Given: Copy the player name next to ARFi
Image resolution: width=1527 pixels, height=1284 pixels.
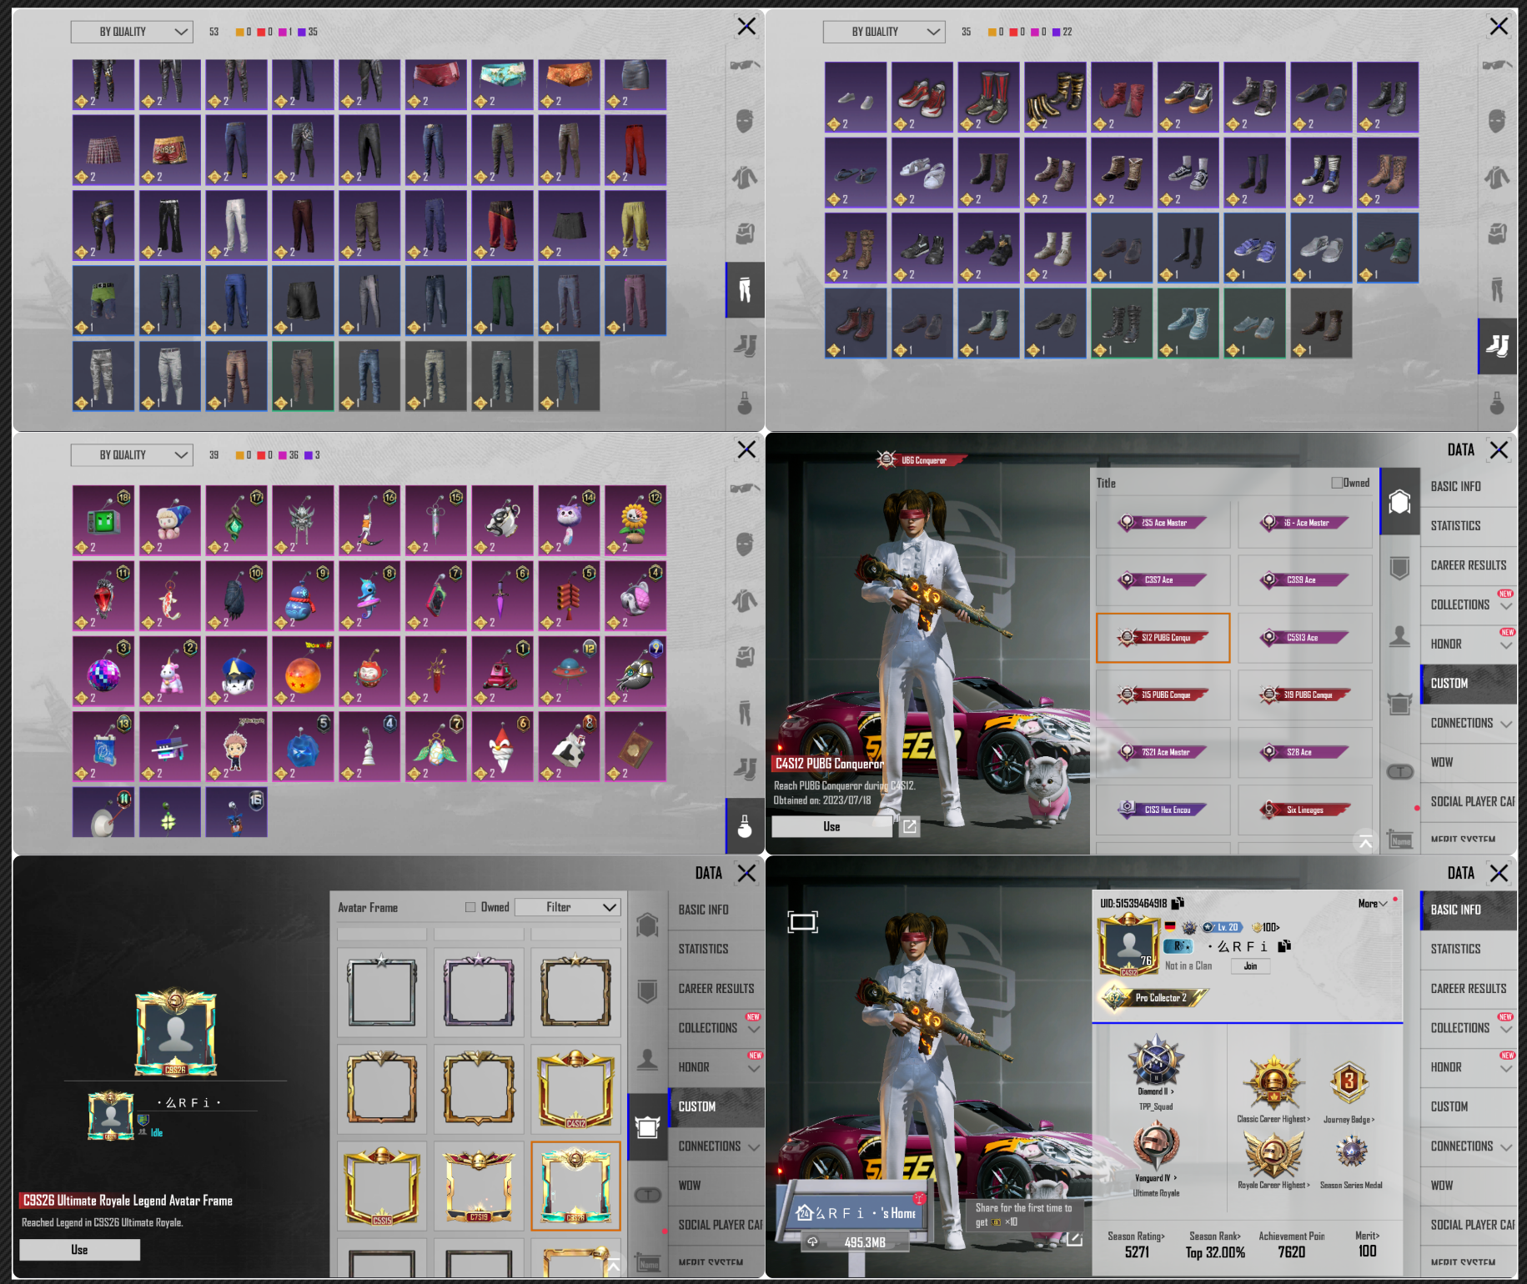Looking at the screenshot, I should pos(1284,946).
